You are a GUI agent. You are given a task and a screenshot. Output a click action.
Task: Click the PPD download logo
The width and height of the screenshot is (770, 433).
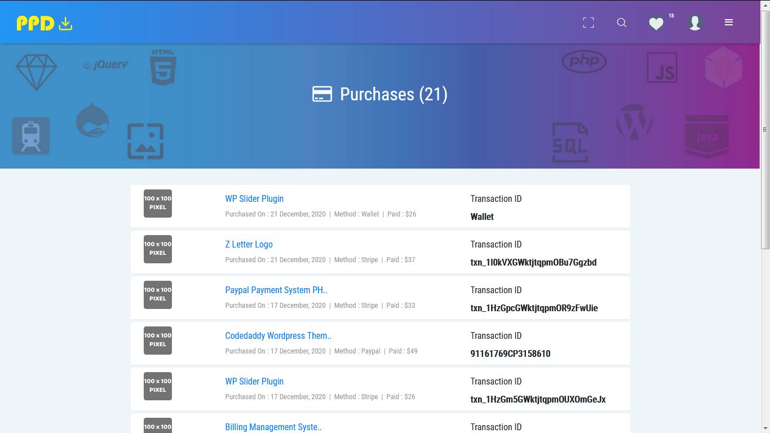pos(45,23)
